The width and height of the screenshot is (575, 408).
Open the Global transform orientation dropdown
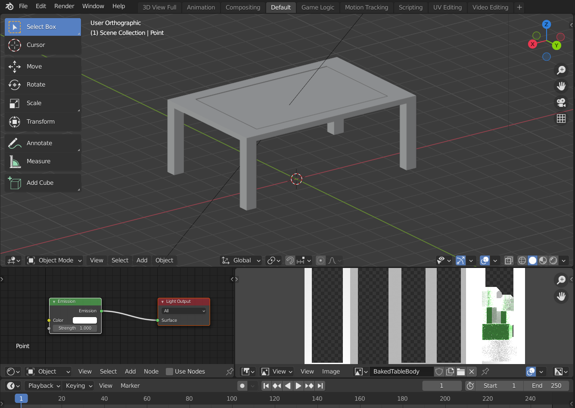[241, 260]
